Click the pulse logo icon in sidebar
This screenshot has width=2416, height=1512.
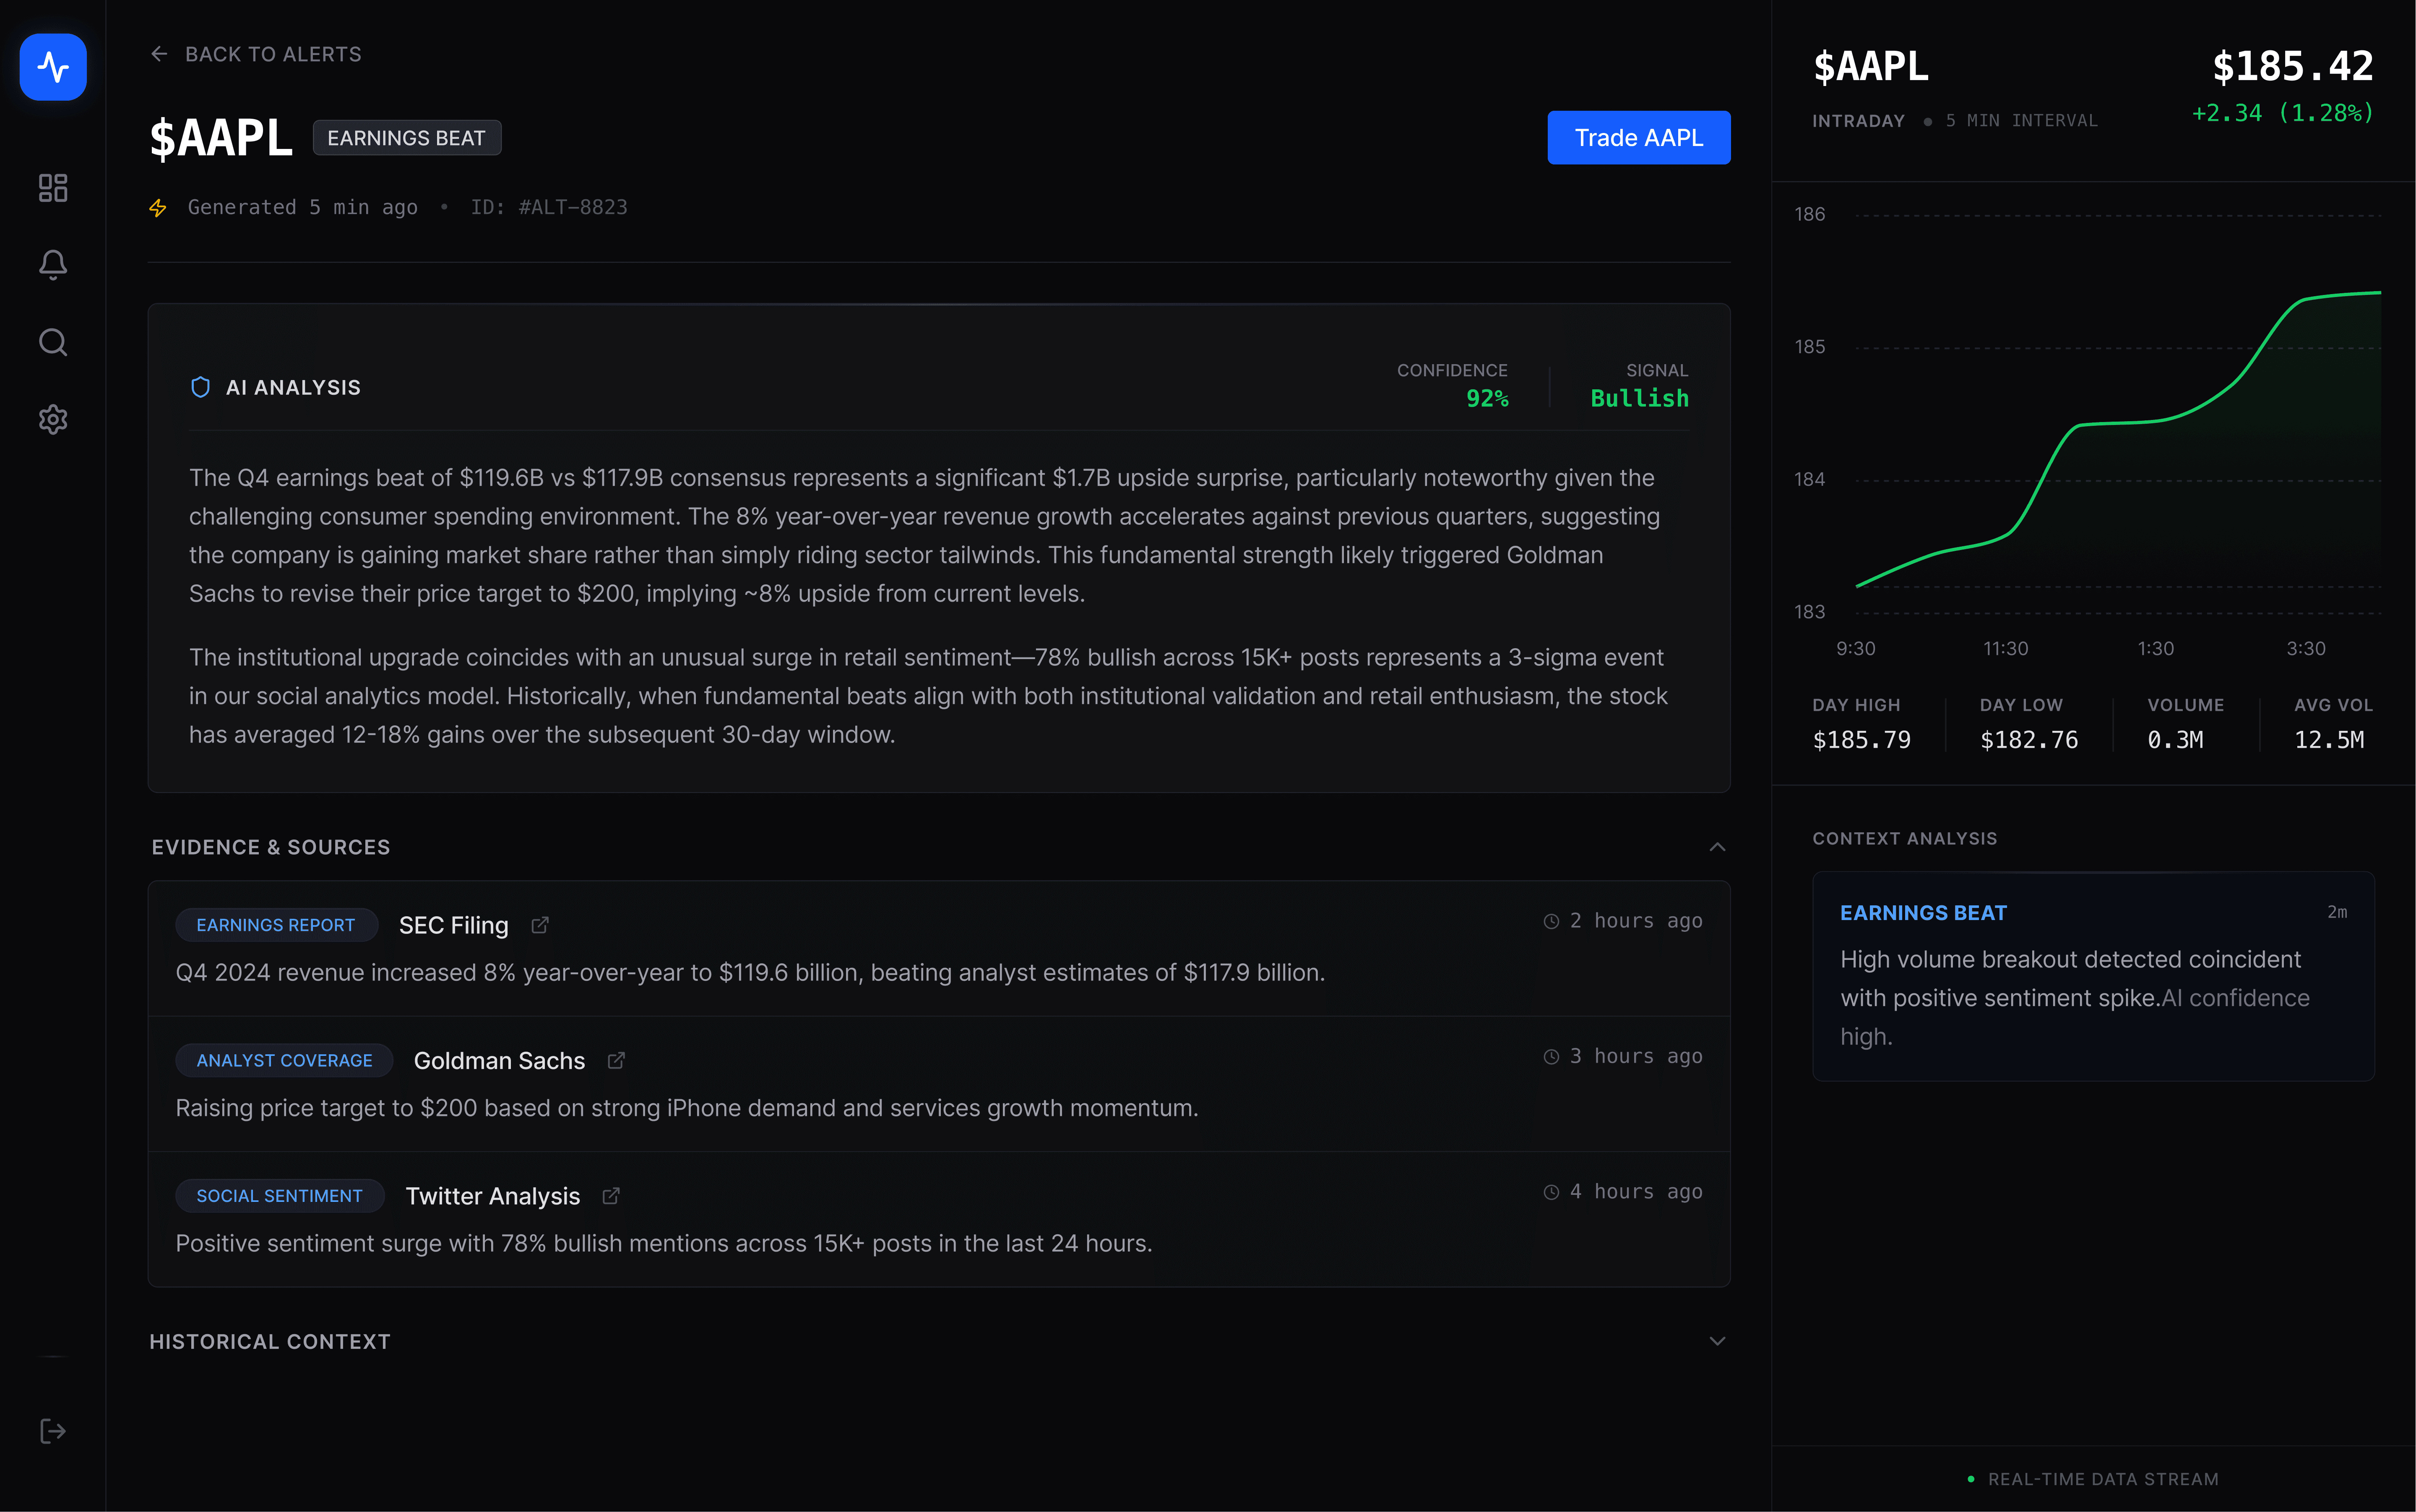click(x=53, y=67)
